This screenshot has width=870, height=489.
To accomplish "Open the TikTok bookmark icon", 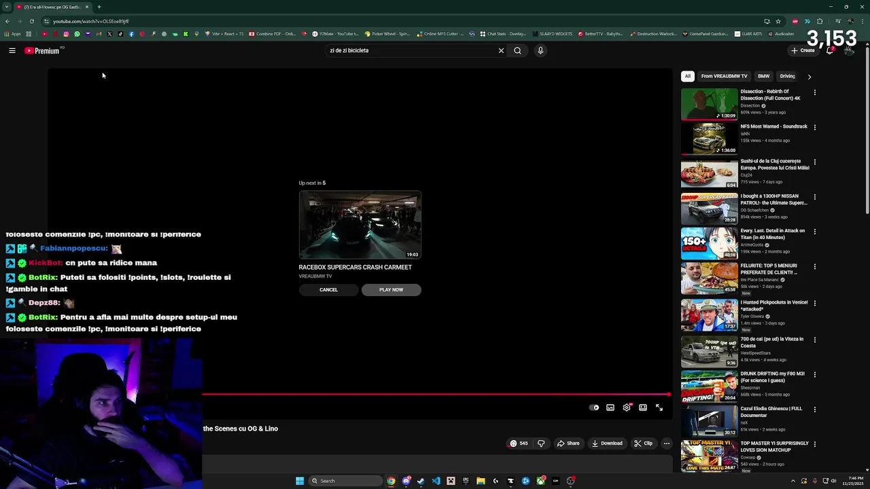I will [120, 34].
